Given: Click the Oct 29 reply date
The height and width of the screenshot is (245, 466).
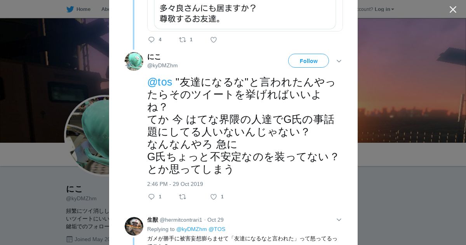Looking at the screenshot, I should point(216,220).
